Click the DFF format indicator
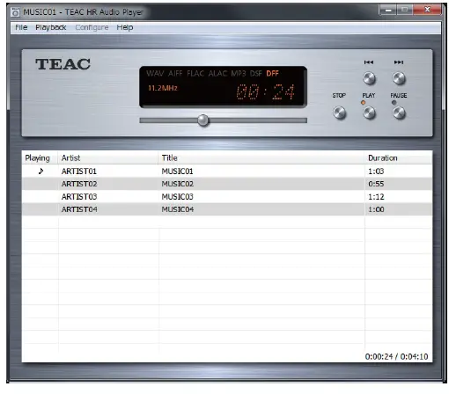The height and width of the screenshot is (394, 449). tap(272, 73)
